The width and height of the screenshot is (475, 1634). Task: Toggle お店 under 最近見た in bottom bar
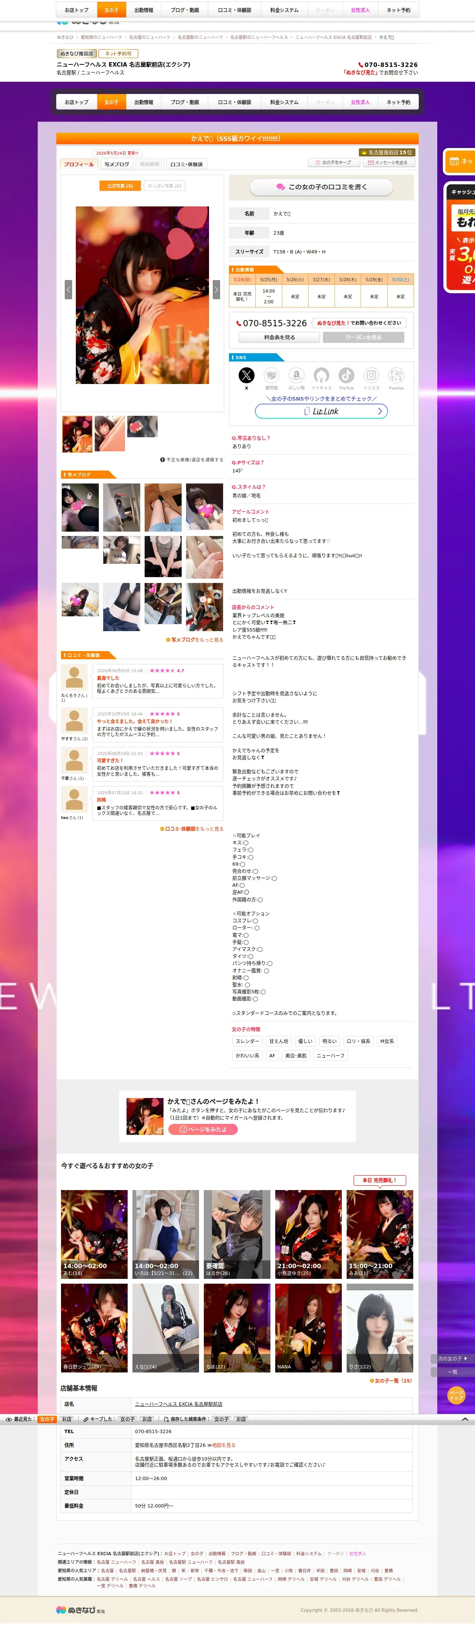(x=67, y=1419)
